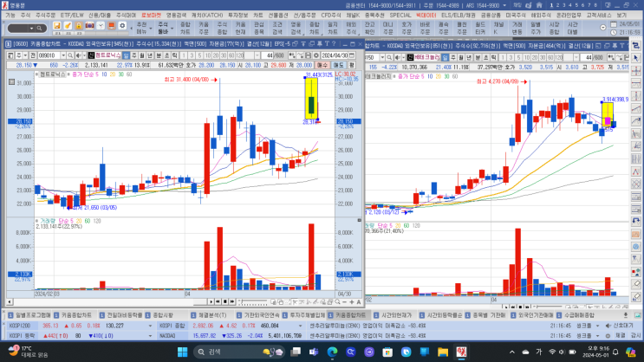Open left chart period-number dropdown after 120

257,55
